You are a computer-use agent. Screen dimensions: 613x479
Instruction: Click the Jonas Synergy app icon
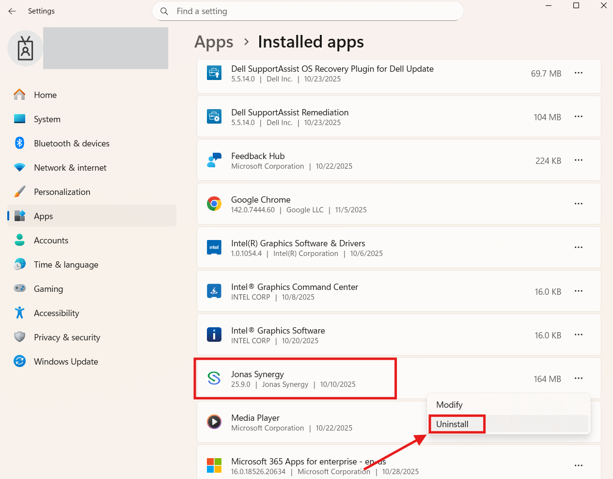coord(214,378)
